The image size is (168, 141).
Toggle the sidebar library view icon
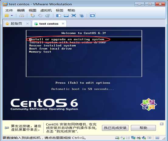pos(59,16)
